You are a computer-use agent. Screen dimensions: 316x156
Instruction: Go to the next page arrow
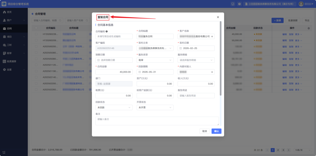click(x=288, y=150)
